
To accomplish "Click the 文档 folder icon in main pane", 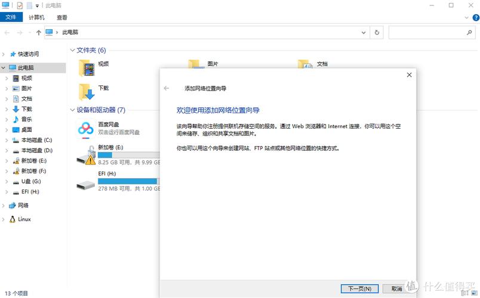I will click(305, 64).
